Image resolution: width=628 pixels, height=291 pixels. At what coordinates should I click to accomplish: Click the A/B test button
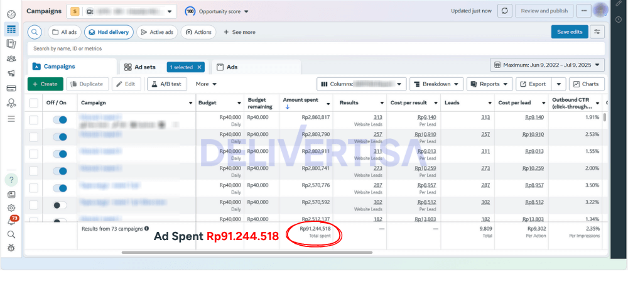pyautogui.click(x=167, y=84)
